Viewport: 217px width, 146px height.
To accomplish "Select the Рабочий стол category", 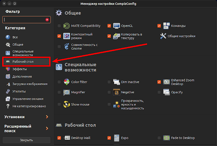I will click(x=26, y=62).
